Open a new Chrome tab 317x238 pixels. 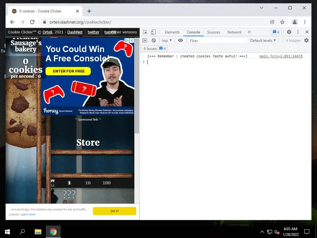tap(89, 11)
